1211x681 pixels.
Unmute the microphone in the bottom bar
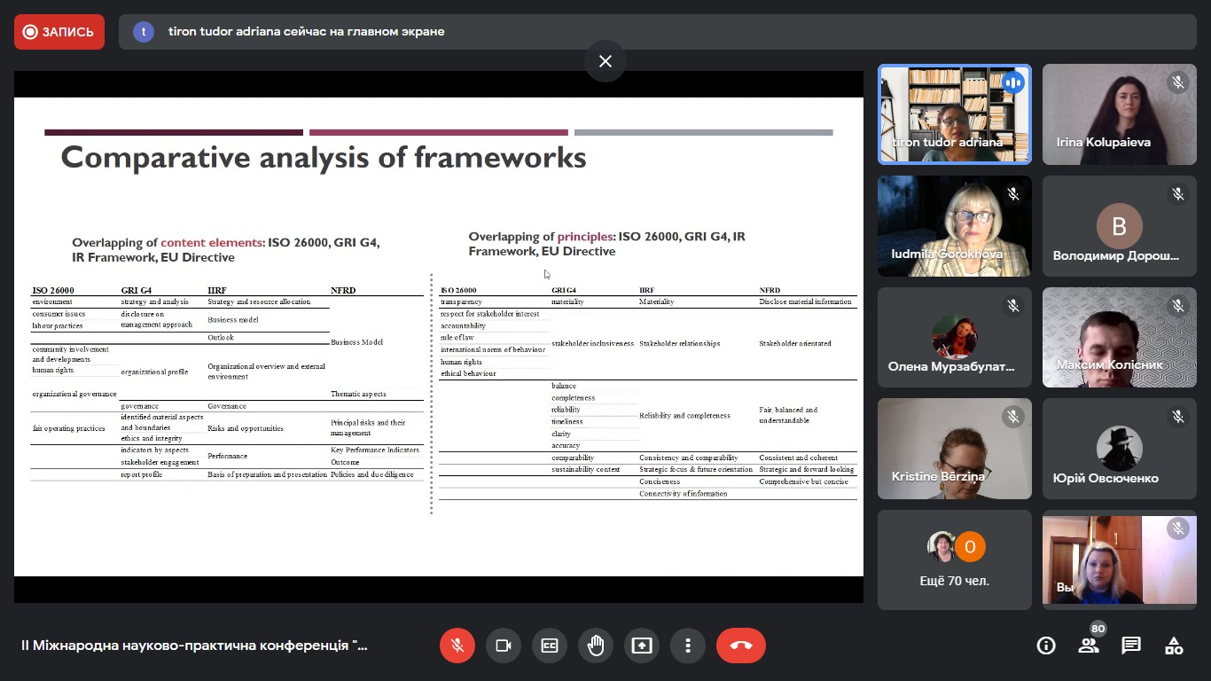click(457, 646)
